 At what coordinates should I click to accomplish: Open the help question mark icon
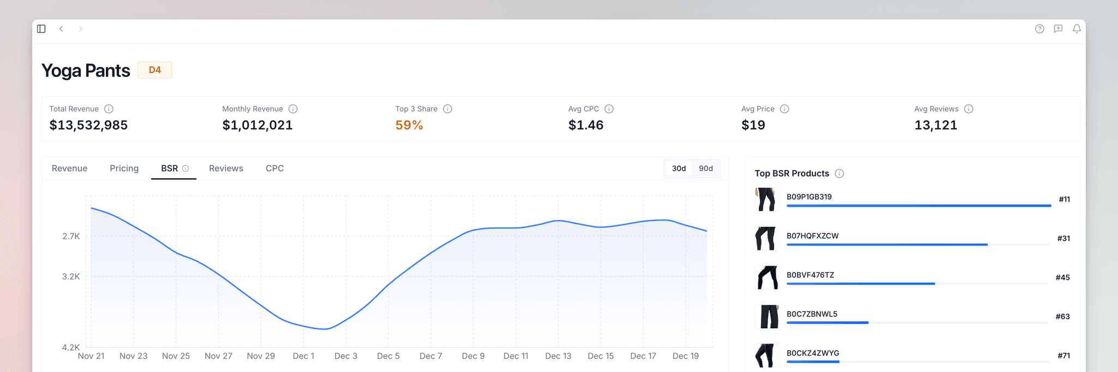click(x=1039, y=29)
